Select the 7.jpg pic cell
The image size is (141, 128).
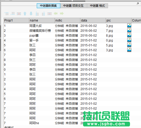(x=116, y=31)
